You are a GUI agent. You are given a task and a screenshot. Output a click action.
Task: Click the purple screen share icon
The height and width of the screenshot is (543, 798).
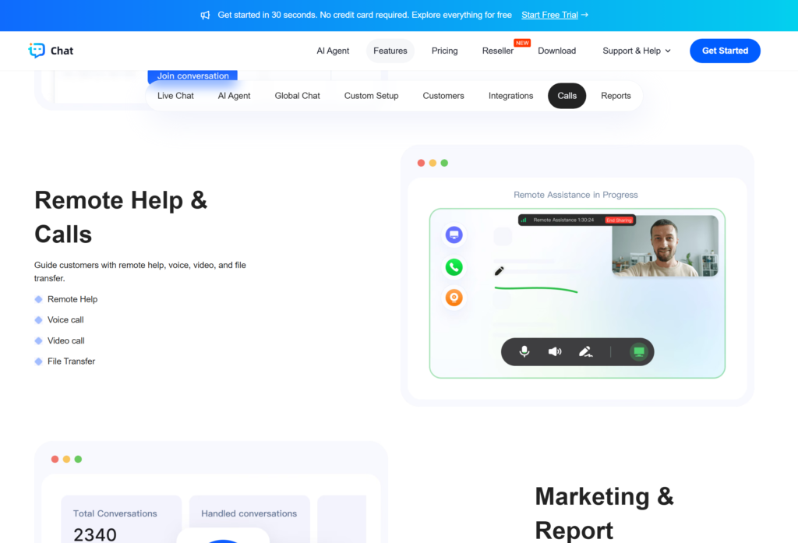pos(454,234)
